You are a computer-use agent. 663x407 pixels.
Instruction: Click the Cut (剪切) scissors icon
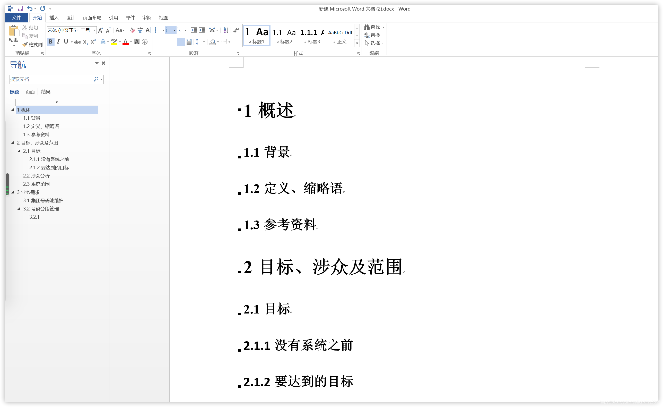[25, 28]
